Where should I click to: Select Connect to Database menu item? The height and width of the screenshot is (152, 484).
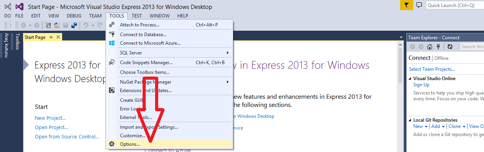click(170, 34)
